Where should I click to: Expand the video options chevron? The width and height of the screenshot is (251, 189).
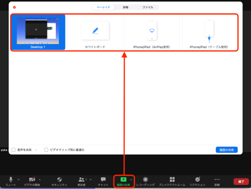pos(40,180)
